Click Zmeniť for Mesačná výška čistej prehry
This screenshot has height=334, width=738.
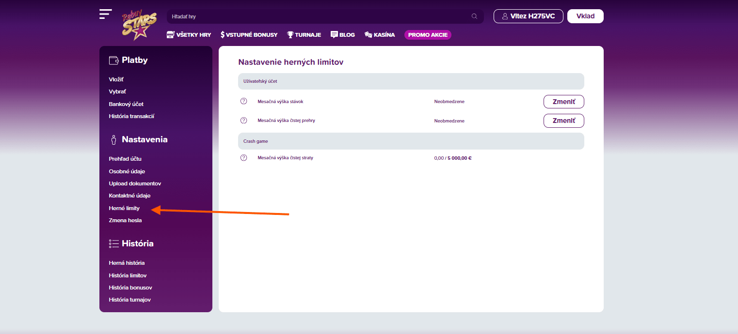(x=564, y=121)
